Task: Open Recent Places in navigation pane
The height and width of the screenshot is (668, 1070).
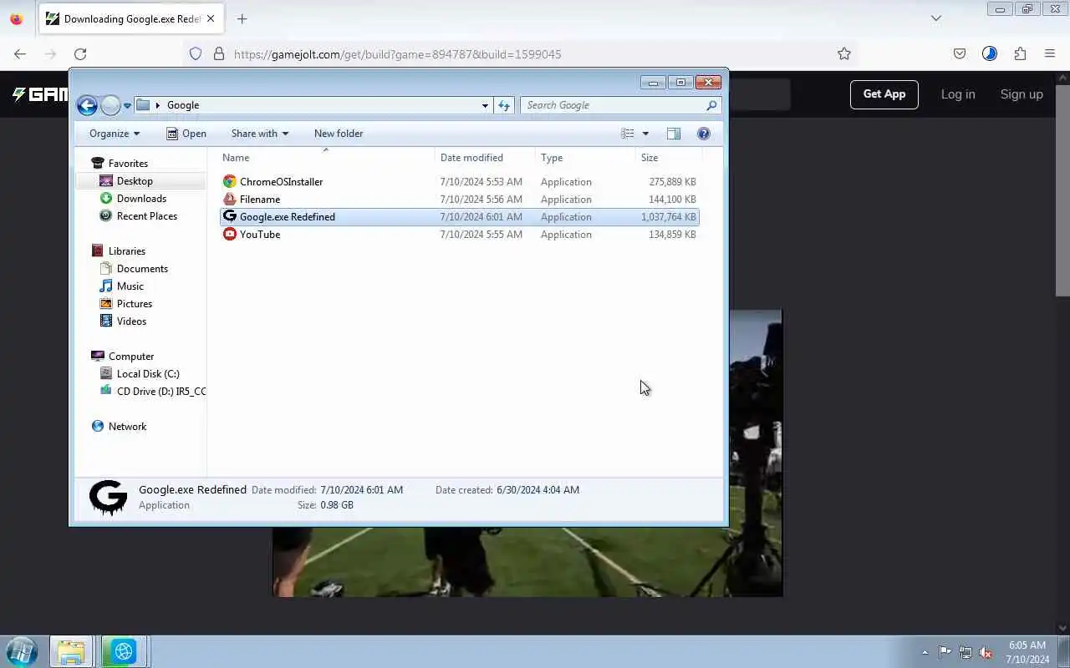Action: pyautogui.click(x=147, y=216)
